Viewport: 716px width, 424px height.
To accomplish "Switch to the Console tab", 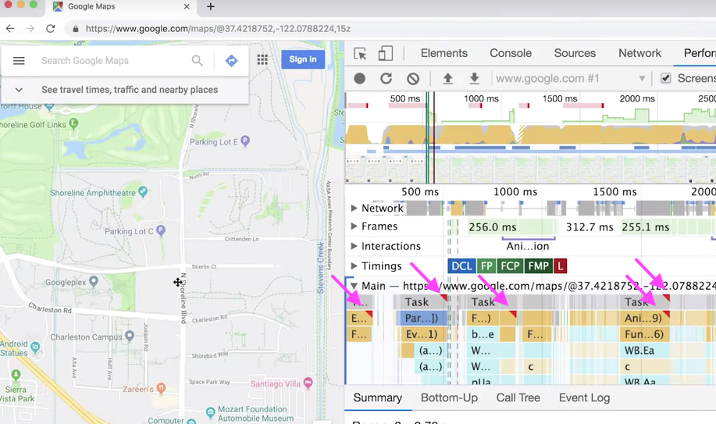I will pos(511,53).
